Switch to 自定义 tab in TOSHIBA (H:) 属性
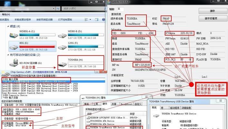This screenshot has width=228, height=129. 138,104
